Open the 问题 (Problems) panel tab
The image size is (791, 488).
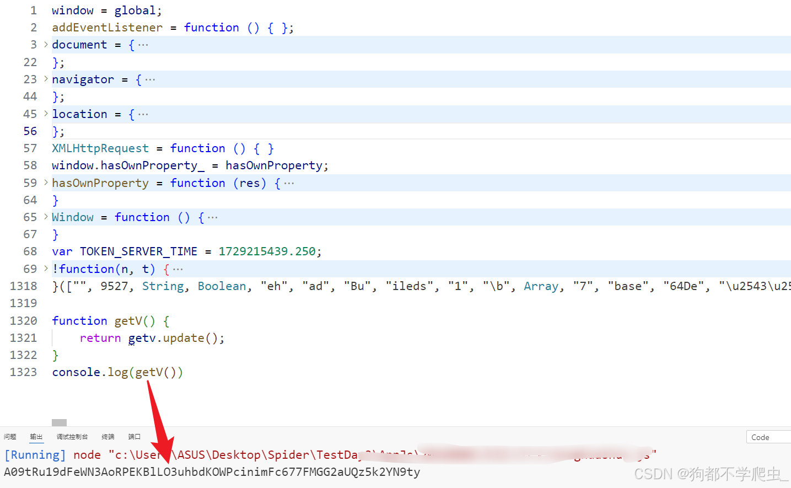click(x=10, y=437)
